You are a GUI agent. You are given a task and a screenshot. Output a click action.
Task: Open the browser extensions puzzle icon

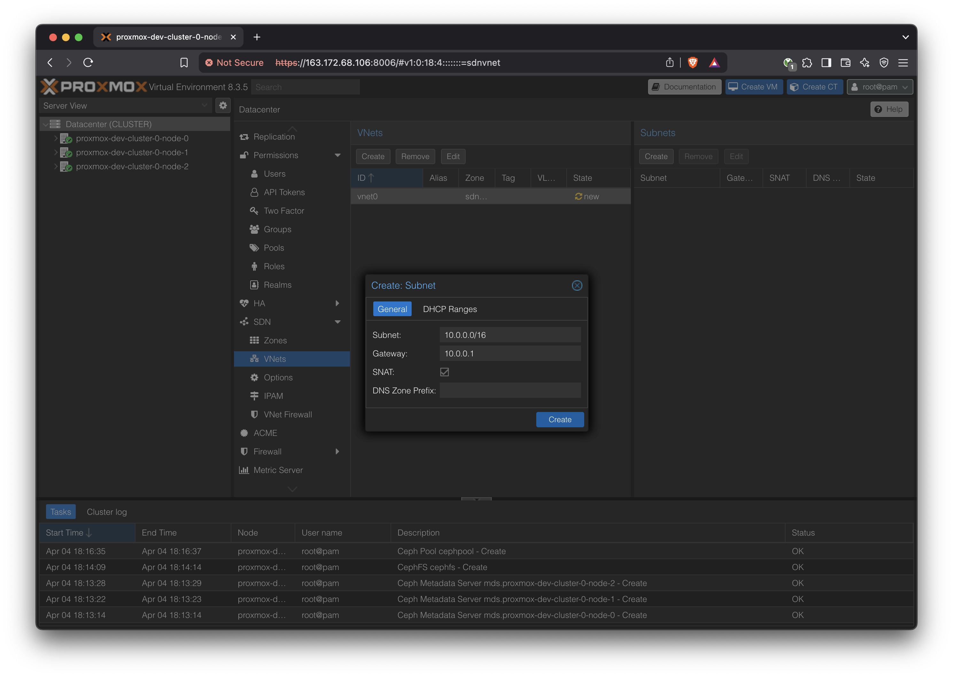pyautogui.click(x=807, y=63)
